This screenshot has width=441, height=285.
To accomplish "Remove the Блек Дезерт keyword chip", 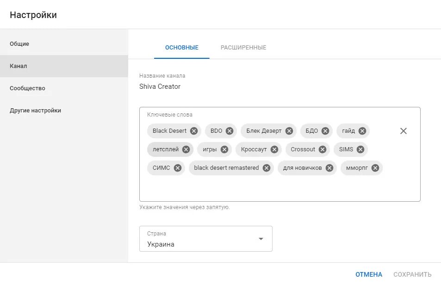I will click(x=289, y=131).
